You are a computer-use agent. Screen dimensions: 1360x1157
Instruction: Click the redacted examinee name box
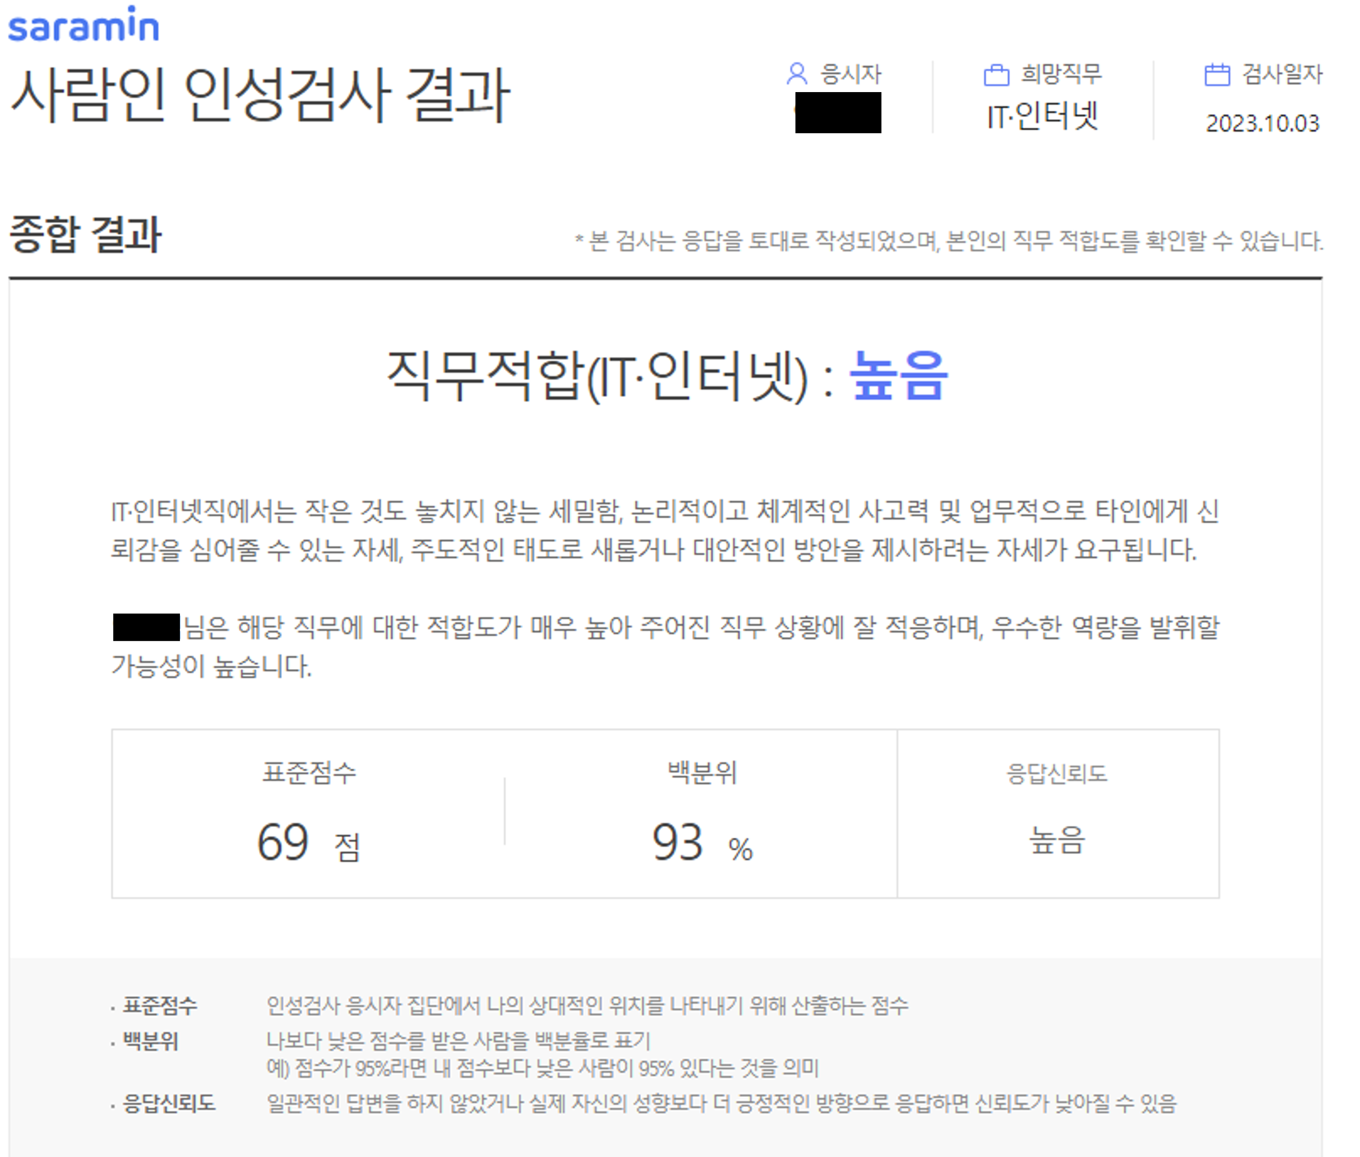tap(838, 113)
